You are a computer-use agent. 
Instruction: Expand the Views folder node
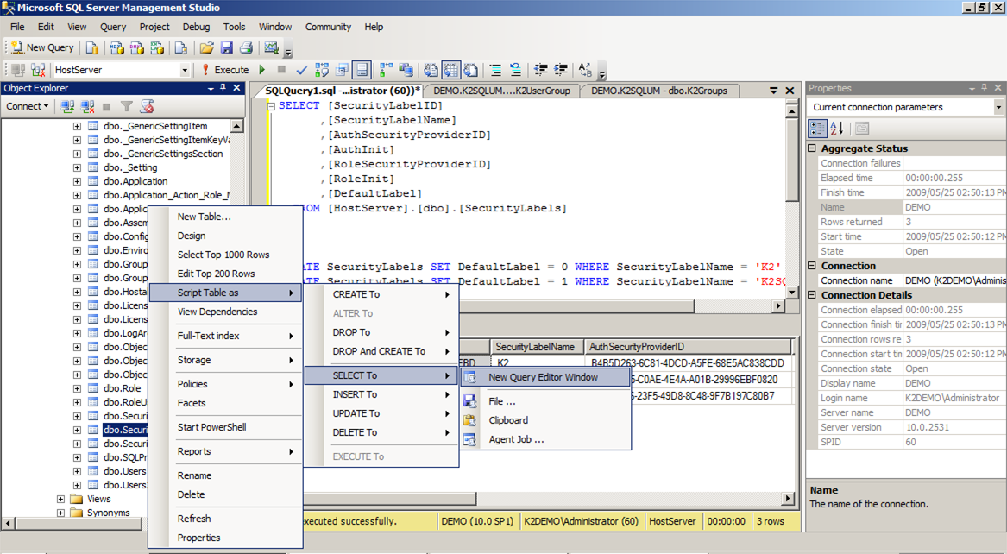[60, 499]
